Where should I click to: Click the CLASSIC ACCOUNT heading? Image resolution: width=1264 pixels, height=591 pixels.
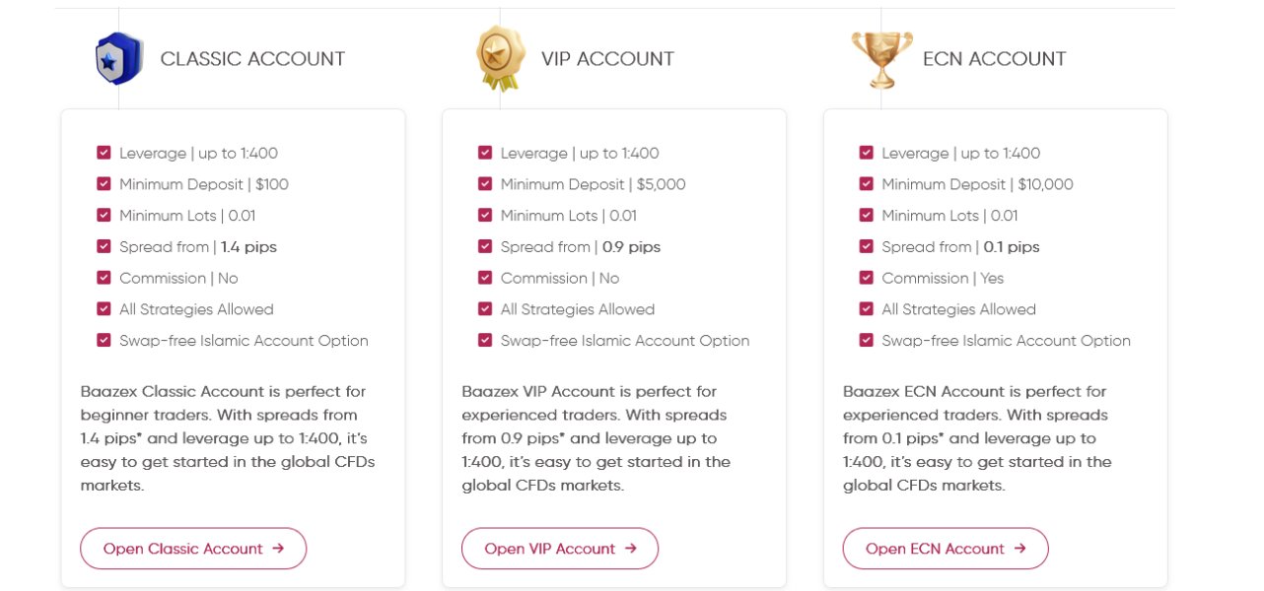[252, 59]
